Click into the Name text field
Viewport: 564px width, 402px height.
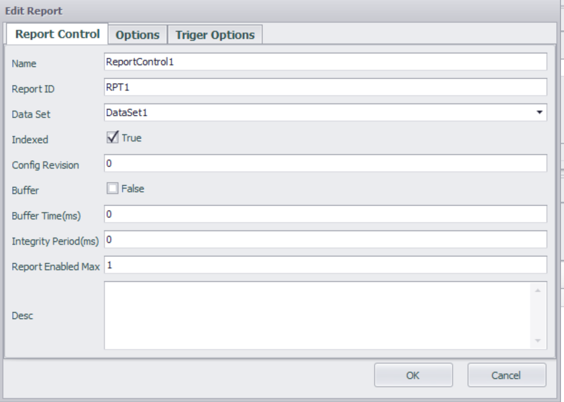point(325,62)
